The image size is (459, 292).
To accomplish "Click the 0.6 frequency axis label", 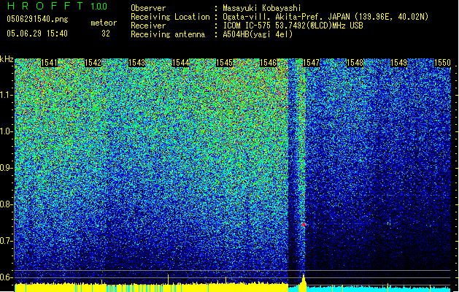I will click(x=7, y=277).
